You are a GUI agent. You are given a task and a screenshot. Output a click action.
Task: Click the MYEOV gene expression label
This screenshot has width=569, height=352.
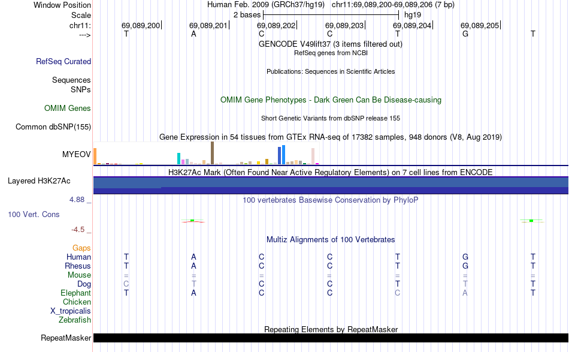coord(76,154)
